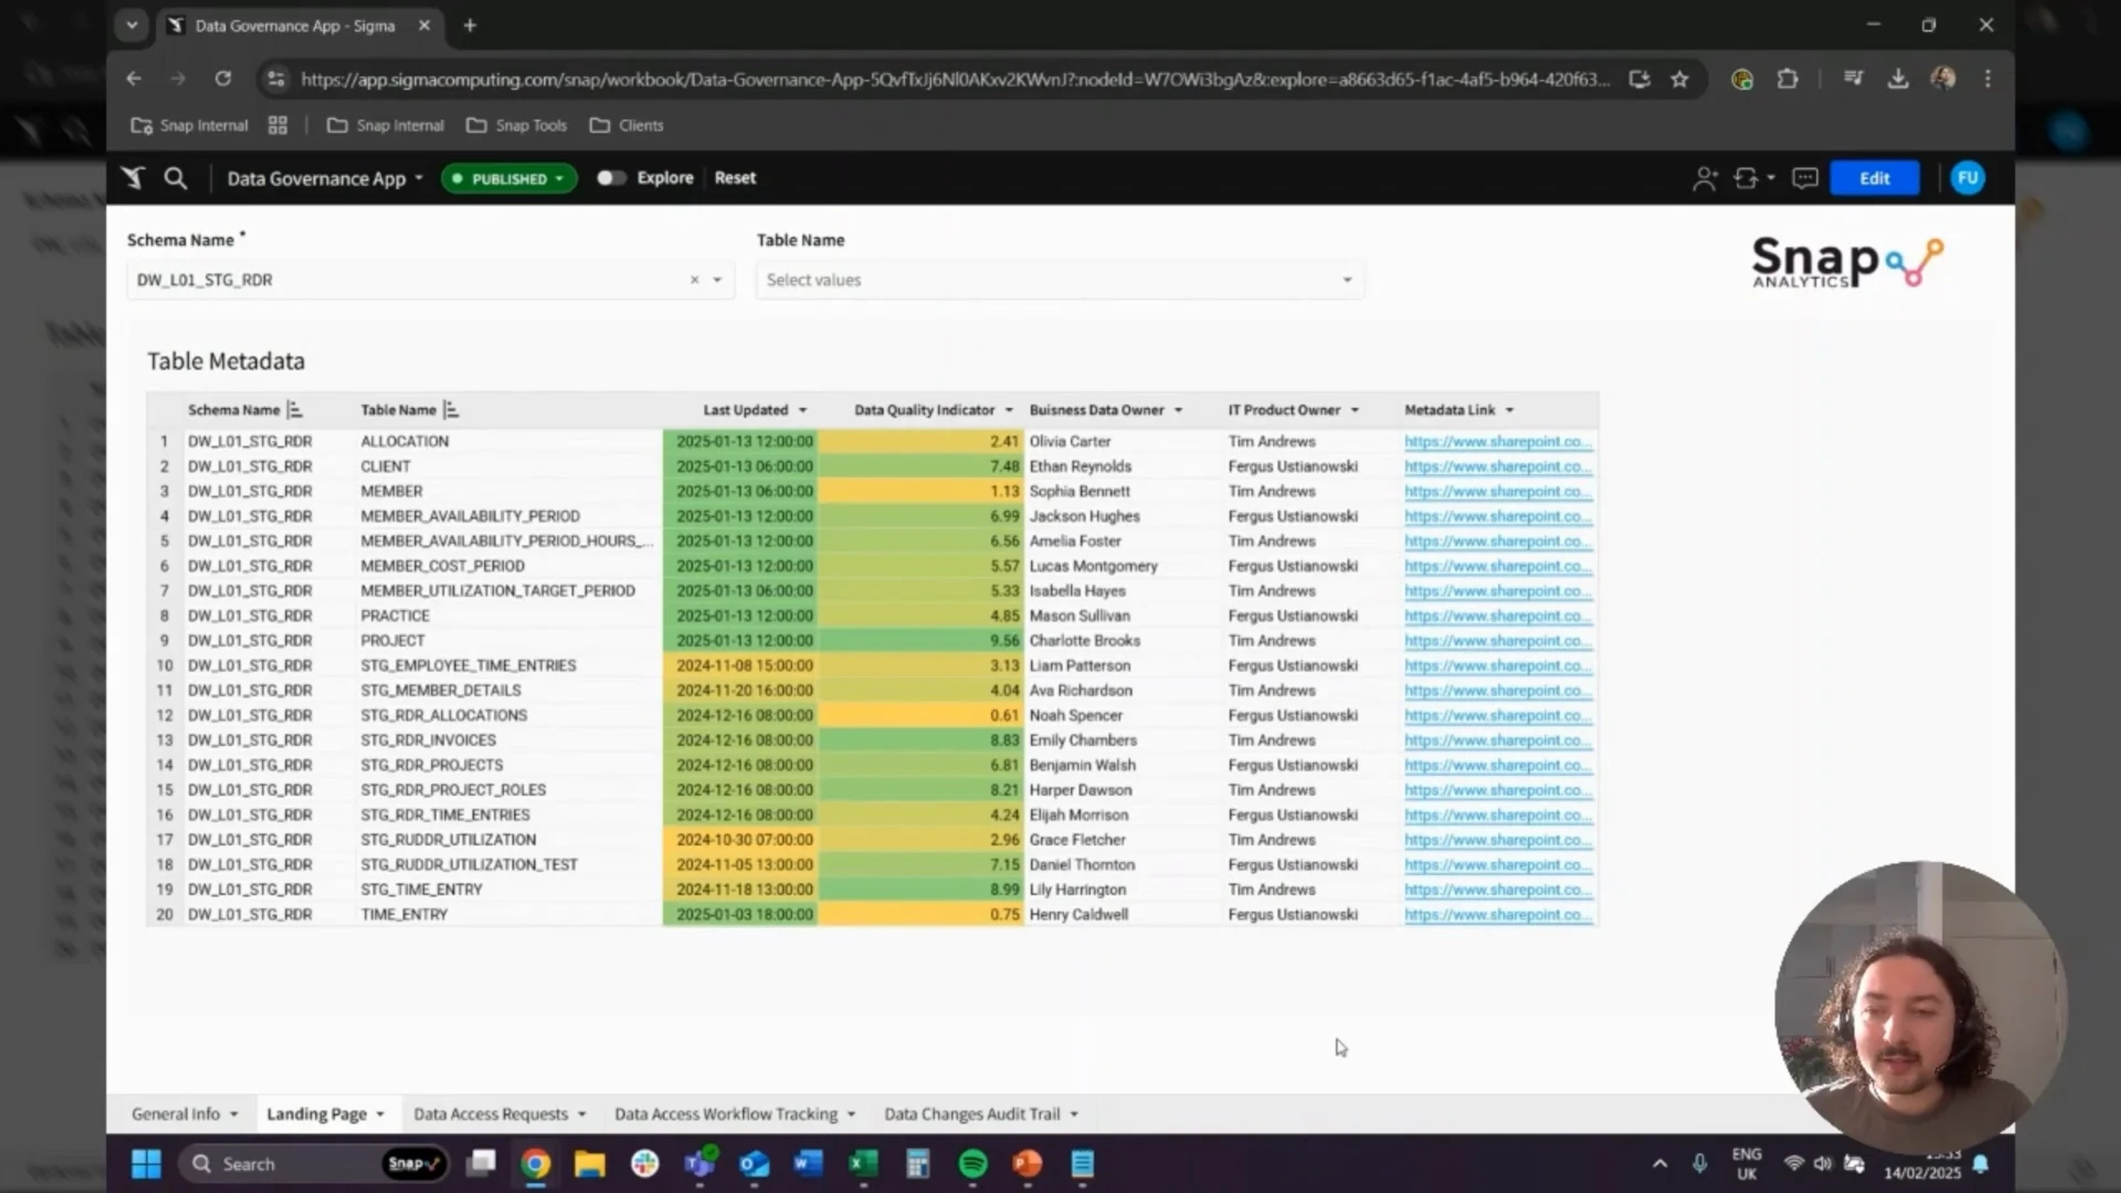Click the browser address bar URL
2121x1193 pixels.
tap(955, 79)
